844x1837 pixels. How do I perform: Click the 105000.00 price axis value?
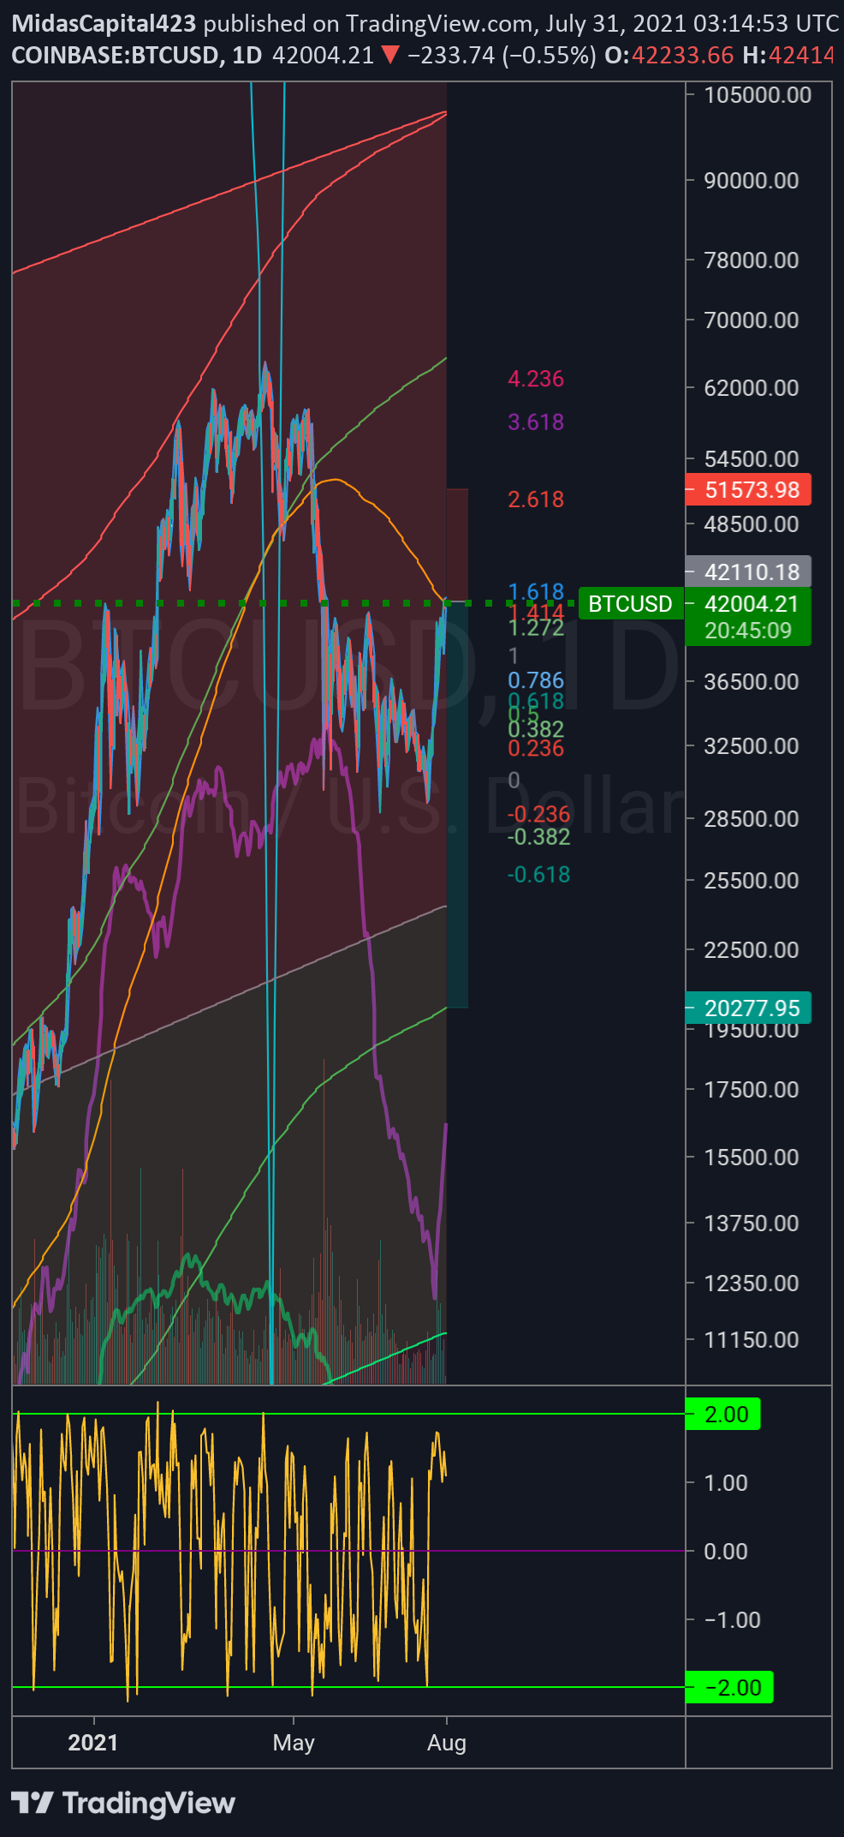(x=758, y=95)
